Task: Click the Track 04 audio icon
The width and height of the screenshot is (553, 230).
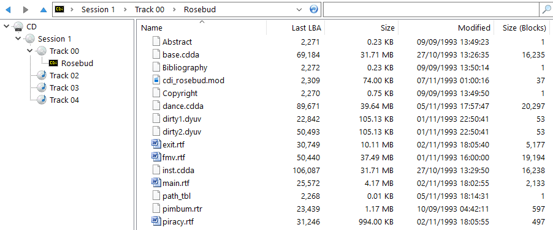Action: 42,100
